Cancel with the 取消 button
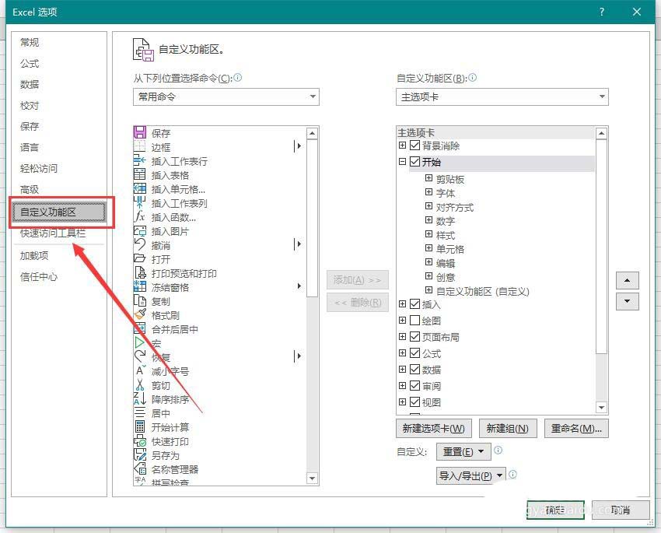Screen dimensions: 661x533 (621, 510)
